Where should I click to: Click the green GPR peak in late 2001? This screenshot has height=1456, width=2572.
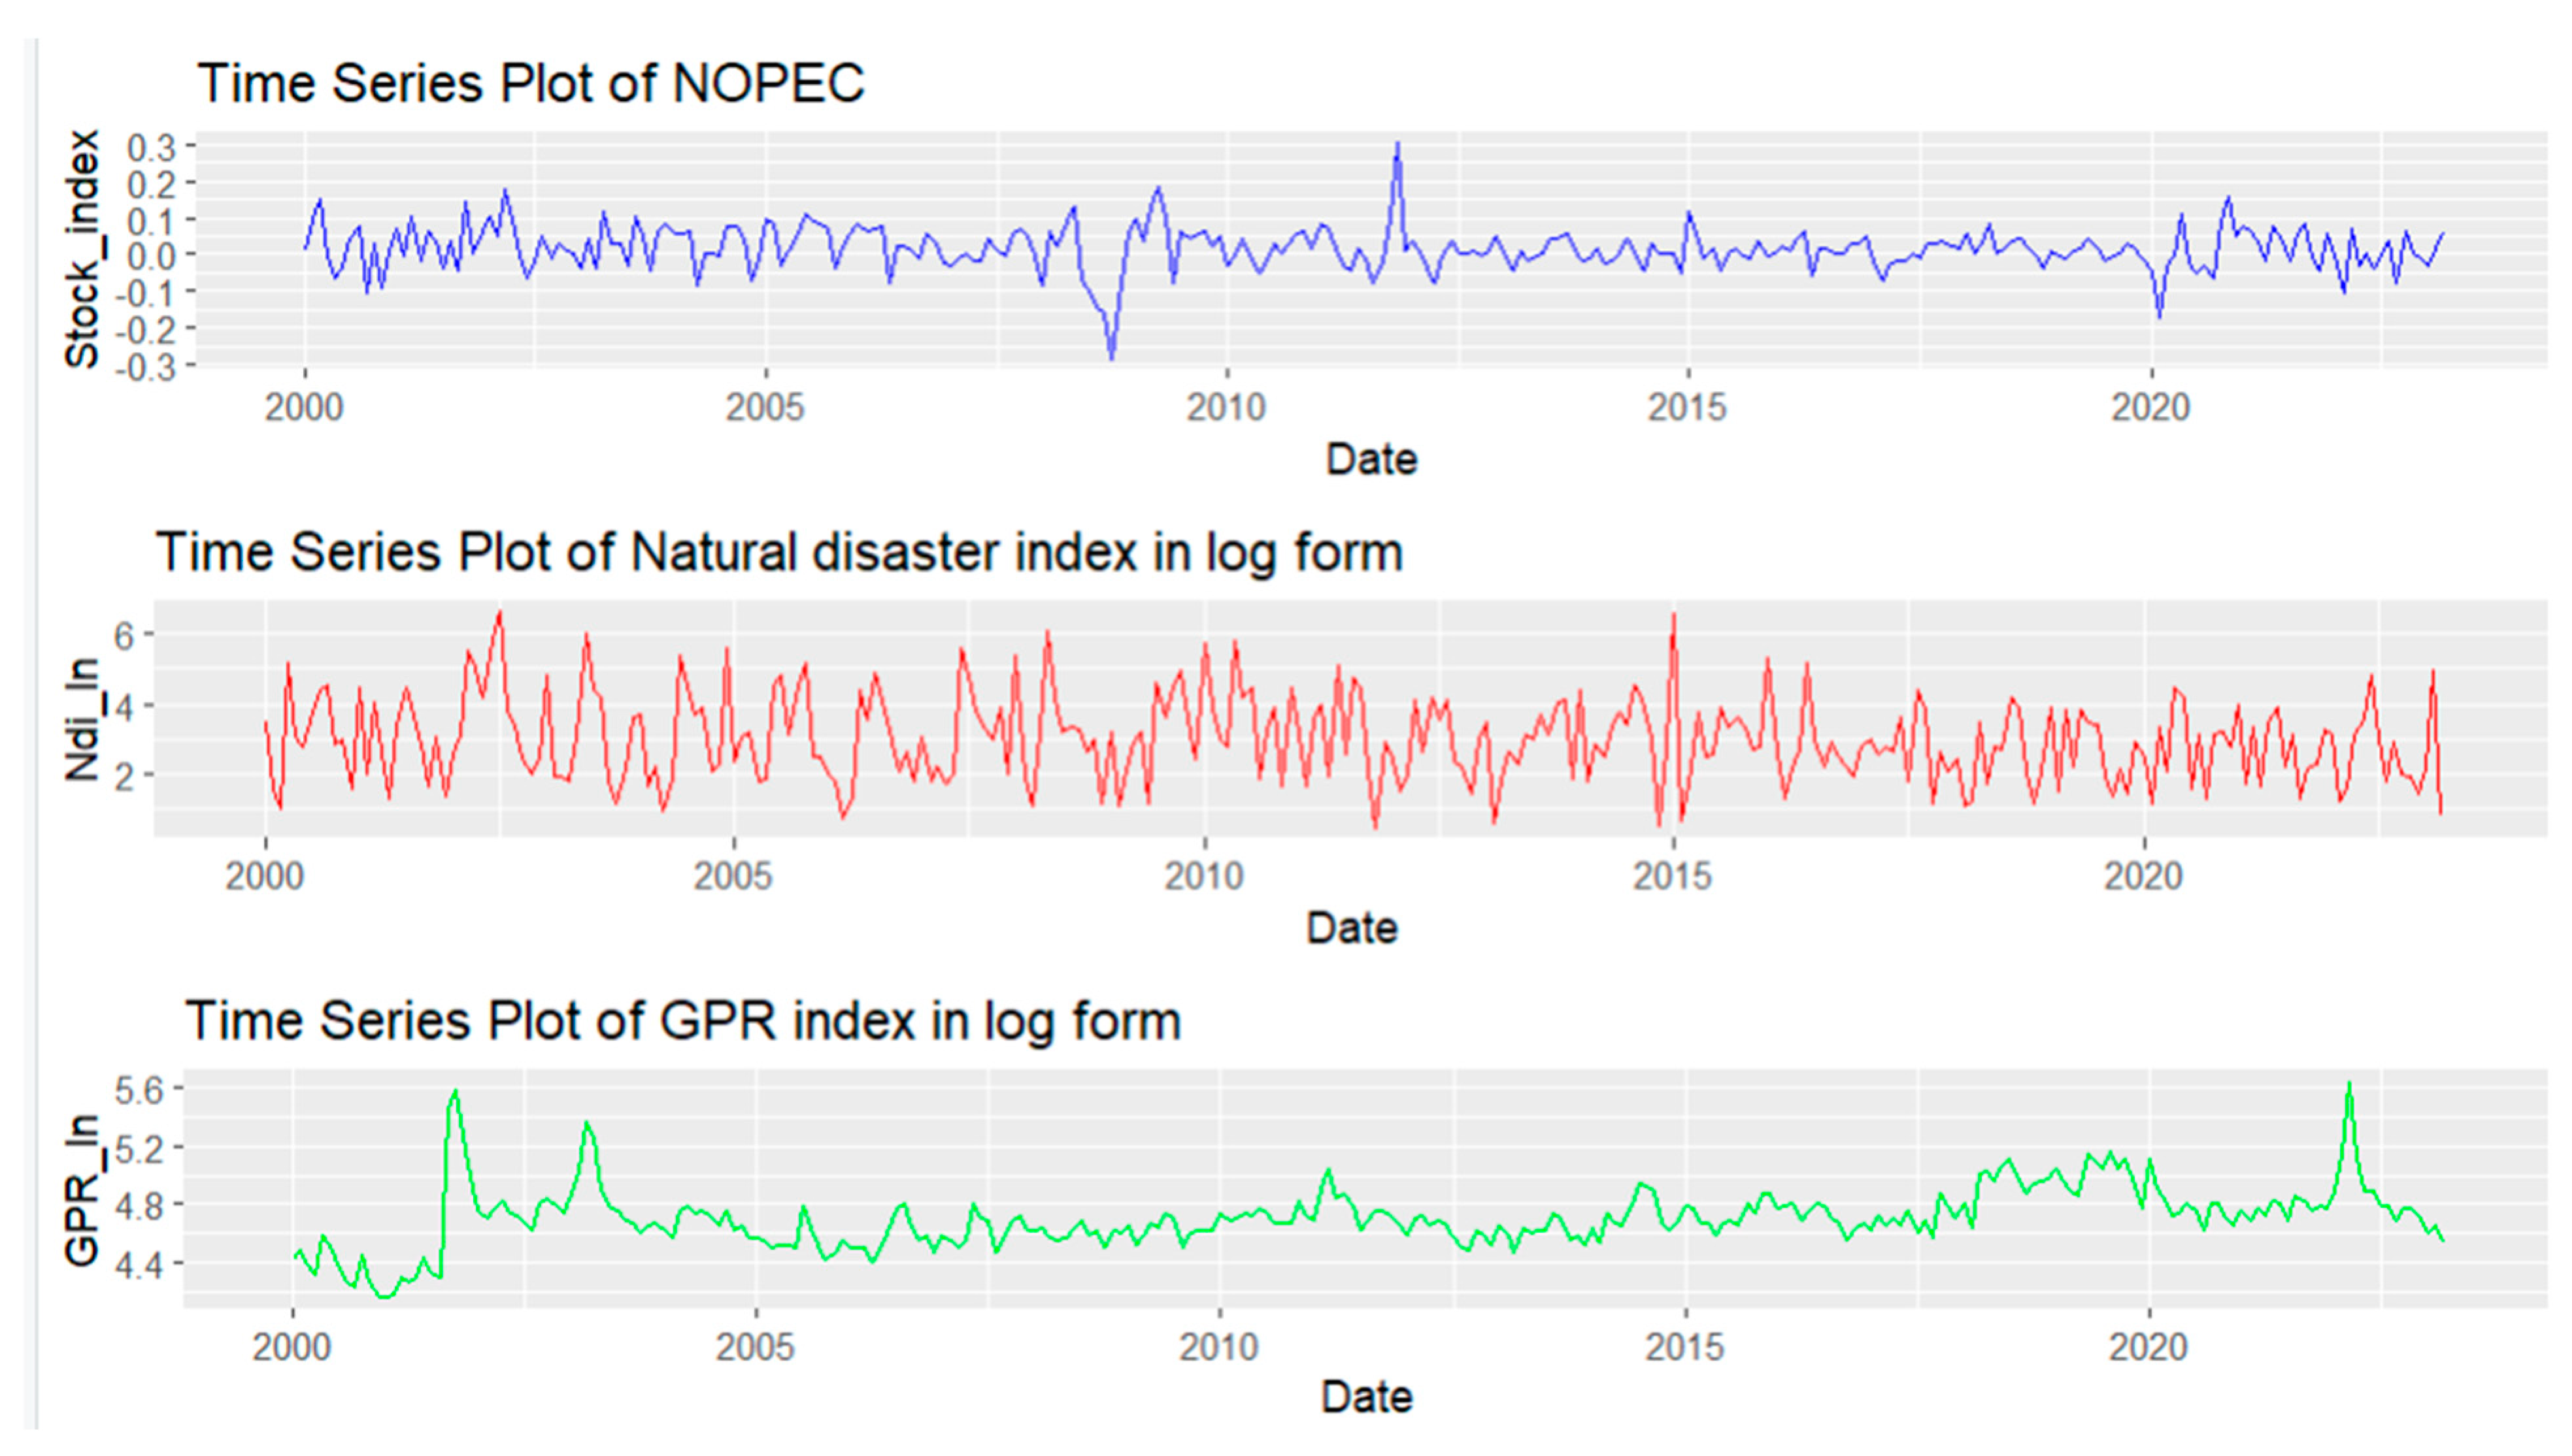(x=455, y=1092)
